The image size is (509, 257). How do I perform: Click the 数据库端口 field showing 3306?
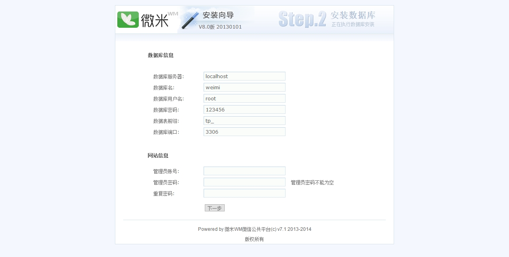coord(245,132)
